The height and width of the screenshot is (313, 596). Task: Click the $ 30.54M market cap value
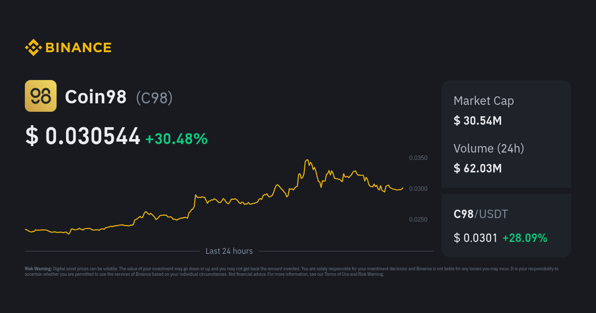(478, 120)
